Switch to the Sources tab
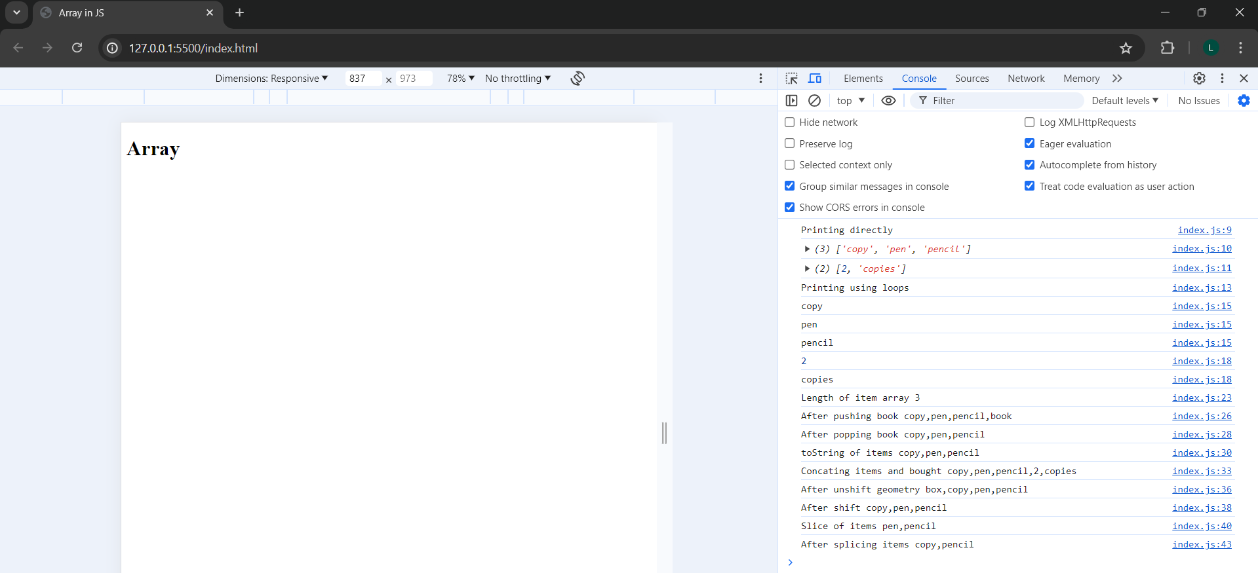This screenshot has height=573, width=1258. click(x=972, y=79)
